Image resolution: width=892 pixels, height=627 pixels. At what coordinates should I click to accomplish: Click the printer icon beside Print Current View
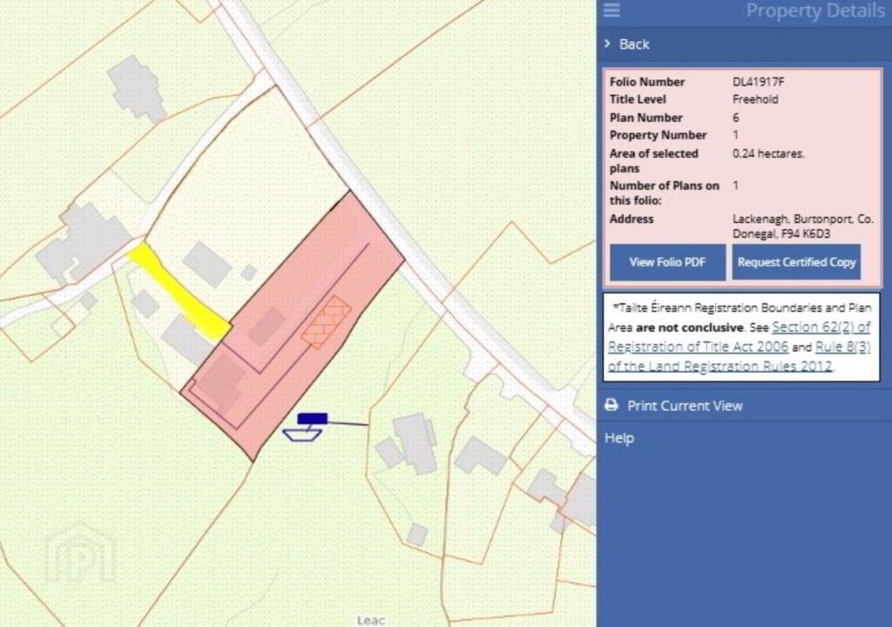point(612,406)
